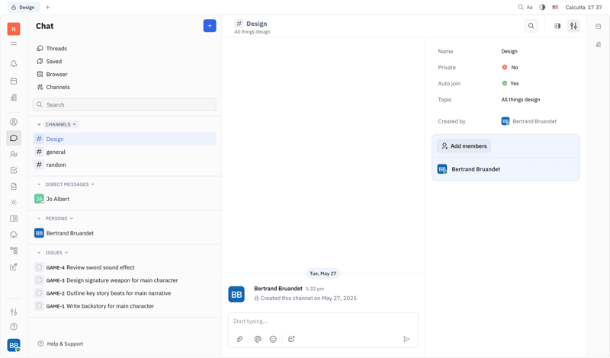Open the calendar icon on far right edge

(599, 26)
